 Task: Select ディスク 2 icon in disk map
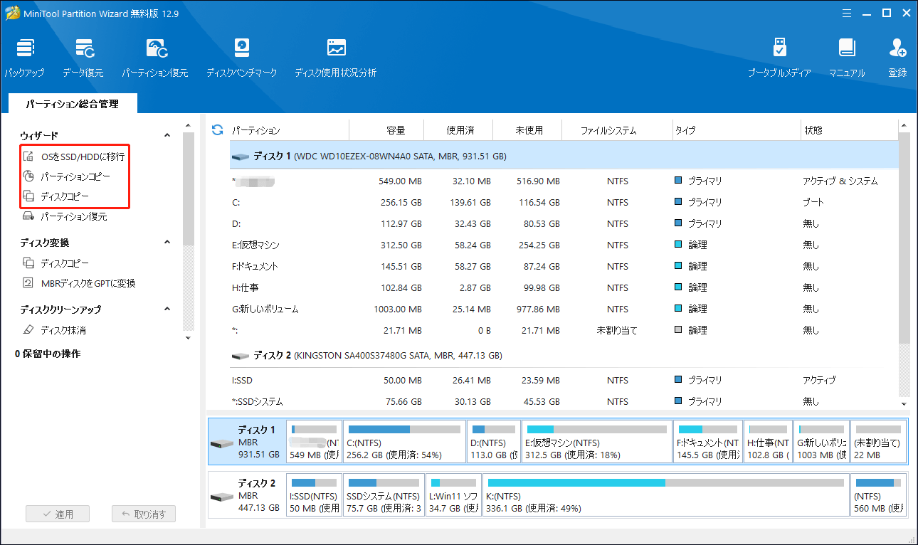pyautogui.click(x=221, y=496)
